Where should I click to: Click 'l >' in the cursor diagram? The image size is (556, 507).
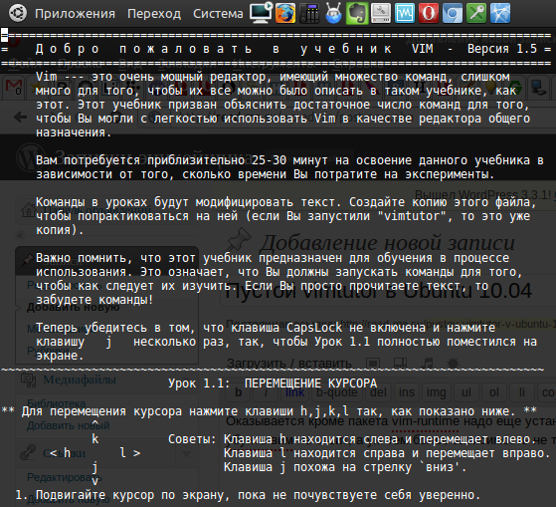129,453
